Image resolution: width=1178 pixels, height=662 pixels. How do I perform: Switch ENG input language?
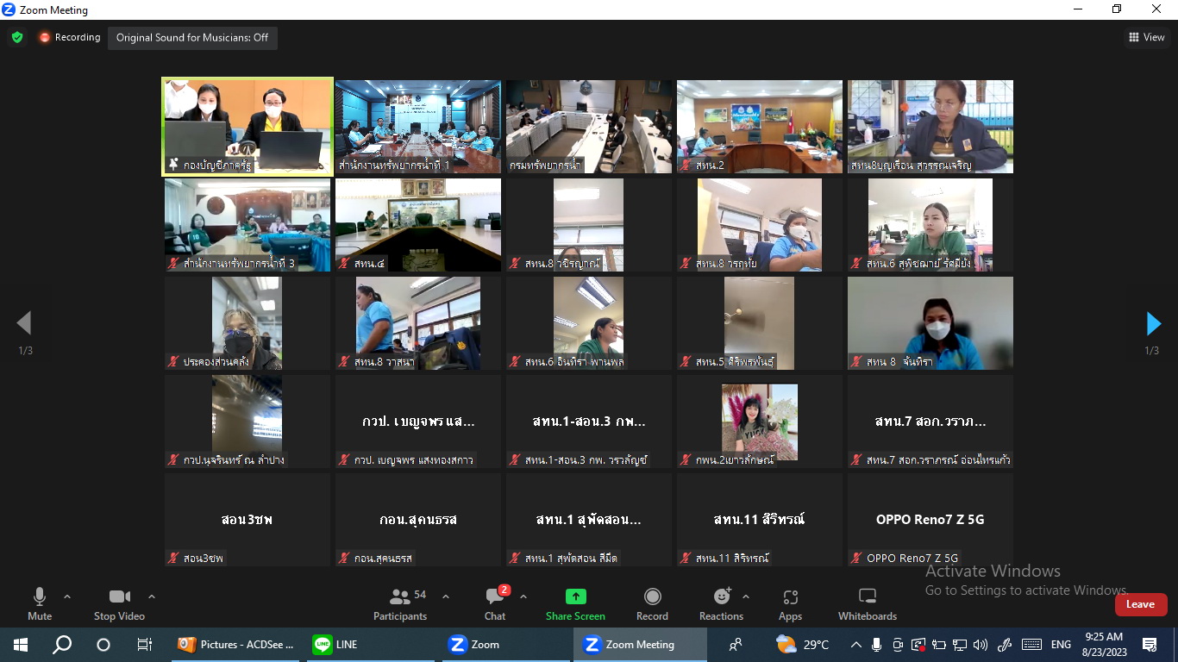click(x=1061, y=645)
